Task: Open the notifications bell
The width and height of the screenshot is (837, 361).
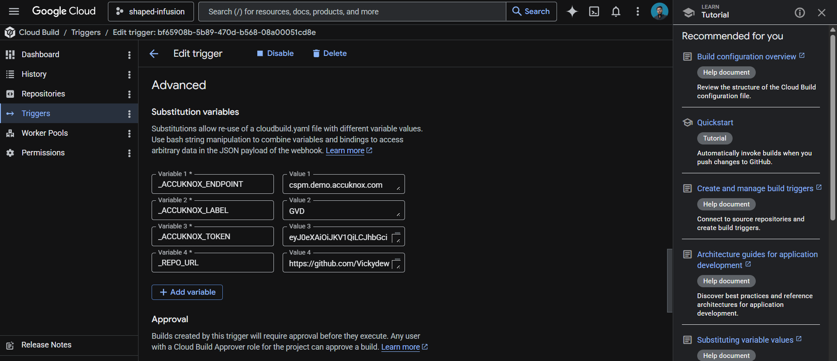Action: pyautogui.click(x=616, y=11)
